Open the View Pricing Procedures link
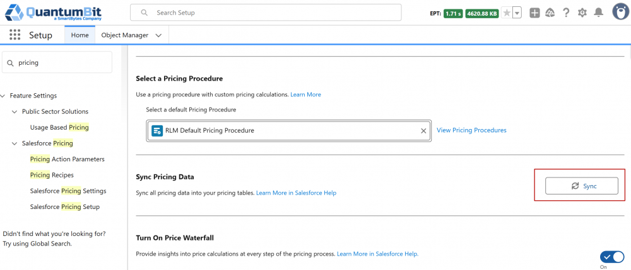 pyautogui.click(x=471, y=130)
